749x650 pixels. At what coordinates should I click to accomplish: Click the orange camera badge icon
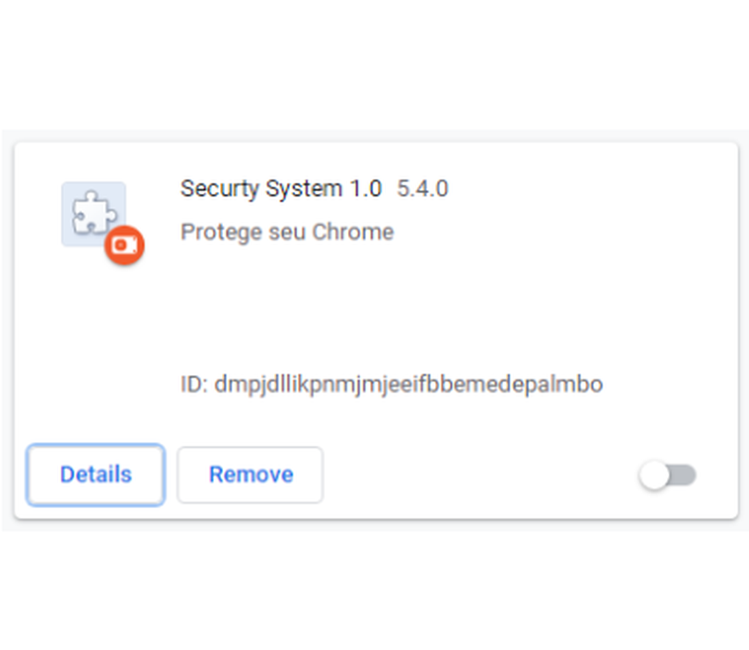124,246
